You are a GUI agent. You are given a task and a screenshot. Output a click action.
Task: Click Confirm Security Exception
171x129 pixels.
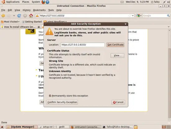point(62,102)
